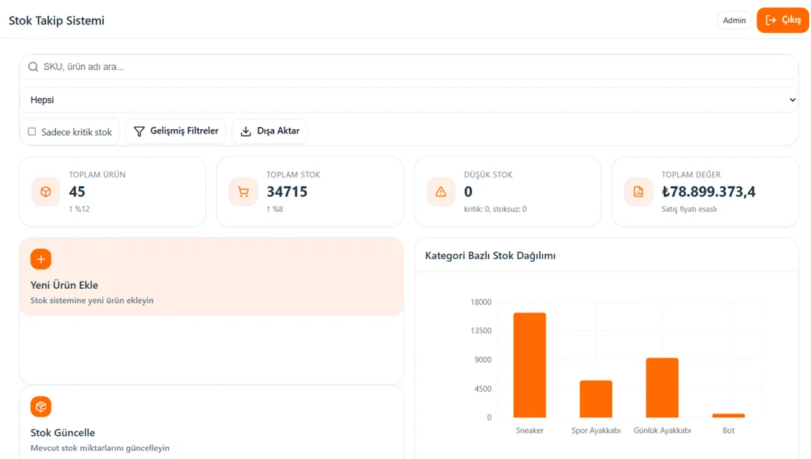The width and height of the screenshot is (811, 459).
Task: Click the Sneaker bar in the chart
Action: click(x=529, y=365)
